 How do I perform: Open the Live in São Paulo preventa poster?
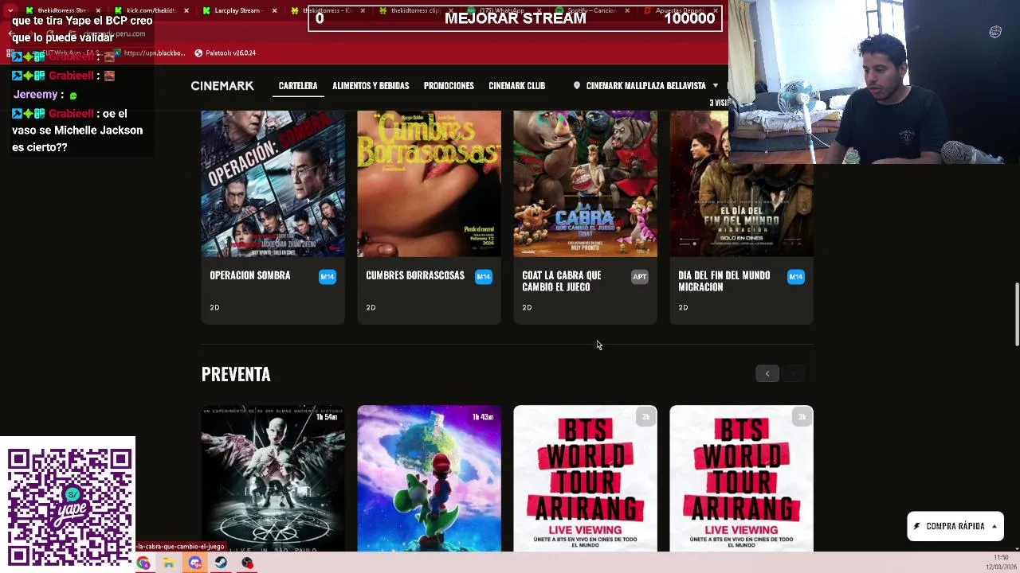273,478
